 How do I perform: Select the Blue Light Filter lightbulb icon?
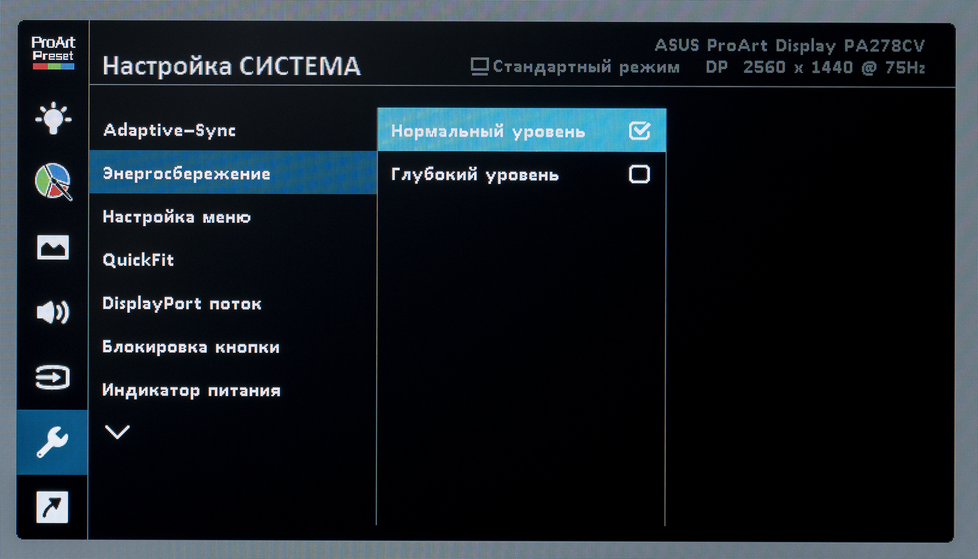(53, 119)
